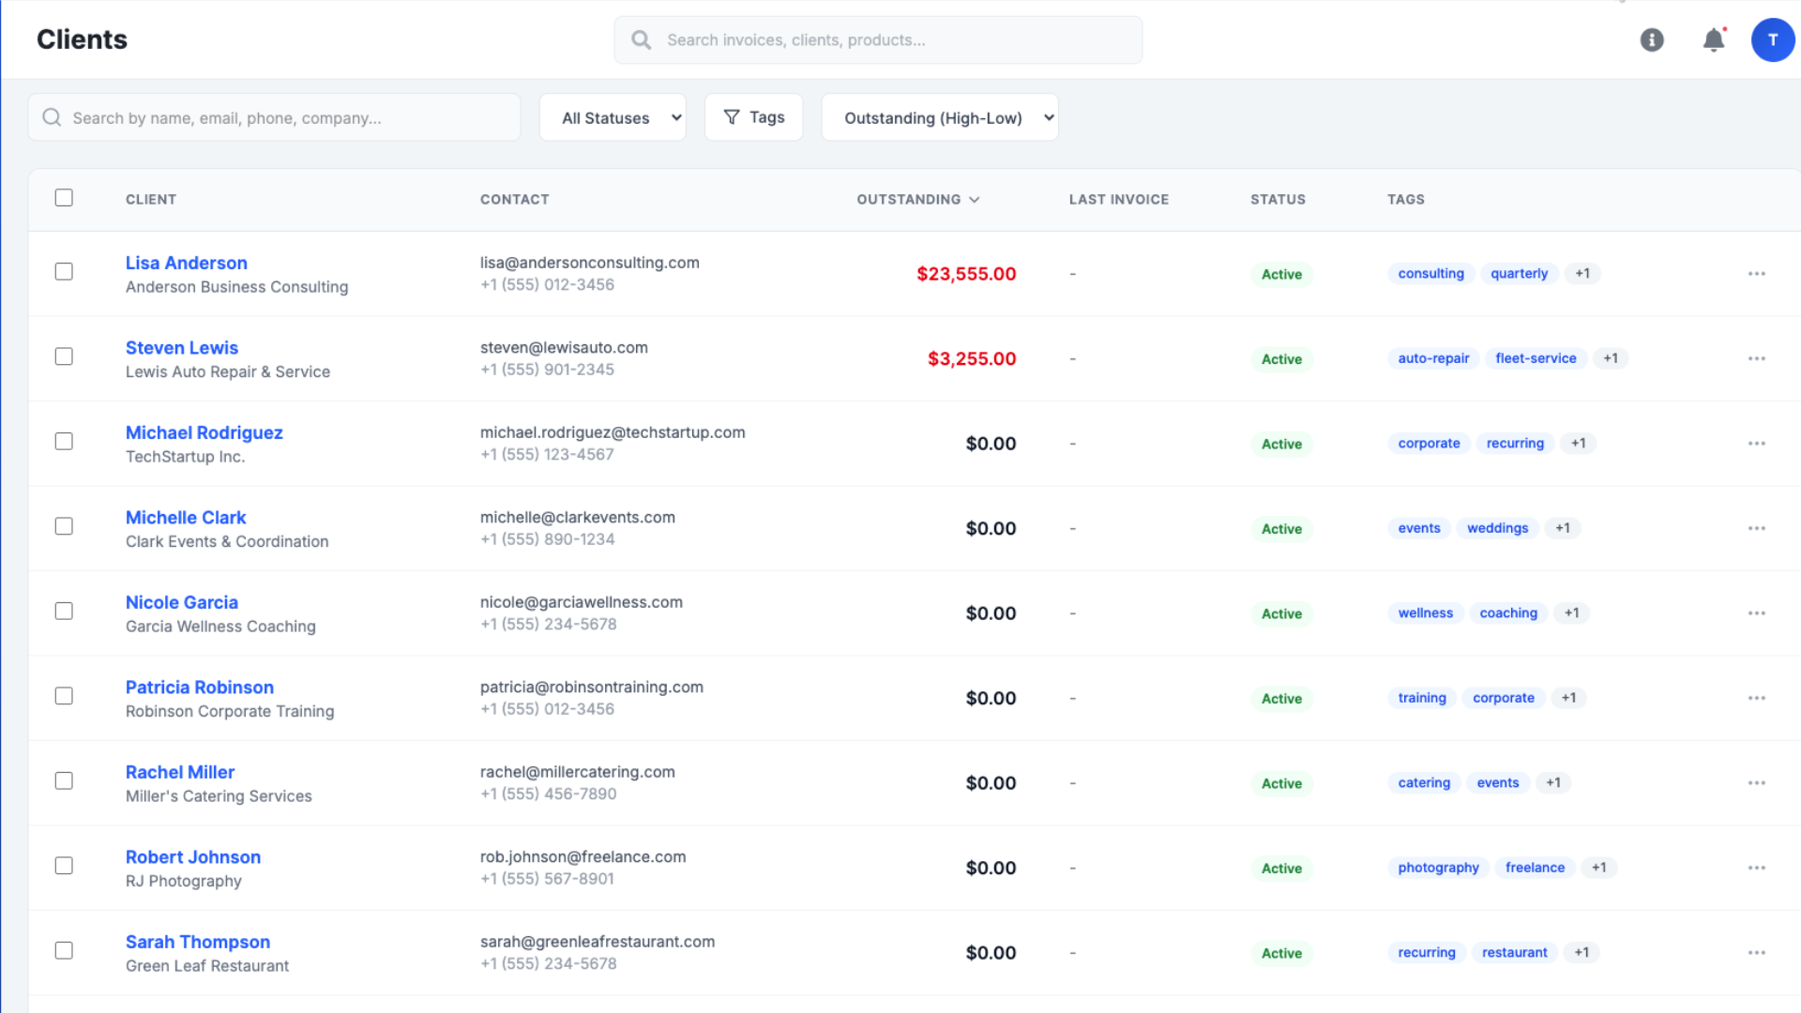Click the client search input field
This screenshot has height=1013, width=1801.
tap(274, 117)
